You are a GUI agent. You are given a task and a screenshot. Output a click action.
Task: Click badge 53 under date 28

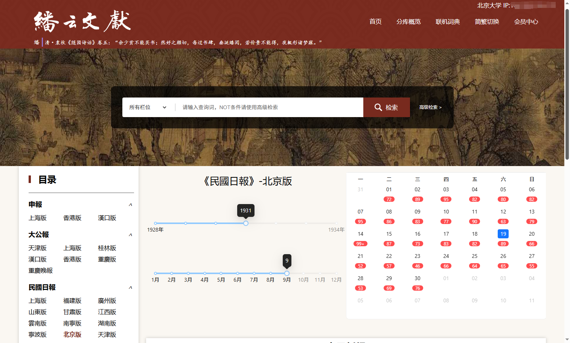pyautogui.click(x=360, y=288)
